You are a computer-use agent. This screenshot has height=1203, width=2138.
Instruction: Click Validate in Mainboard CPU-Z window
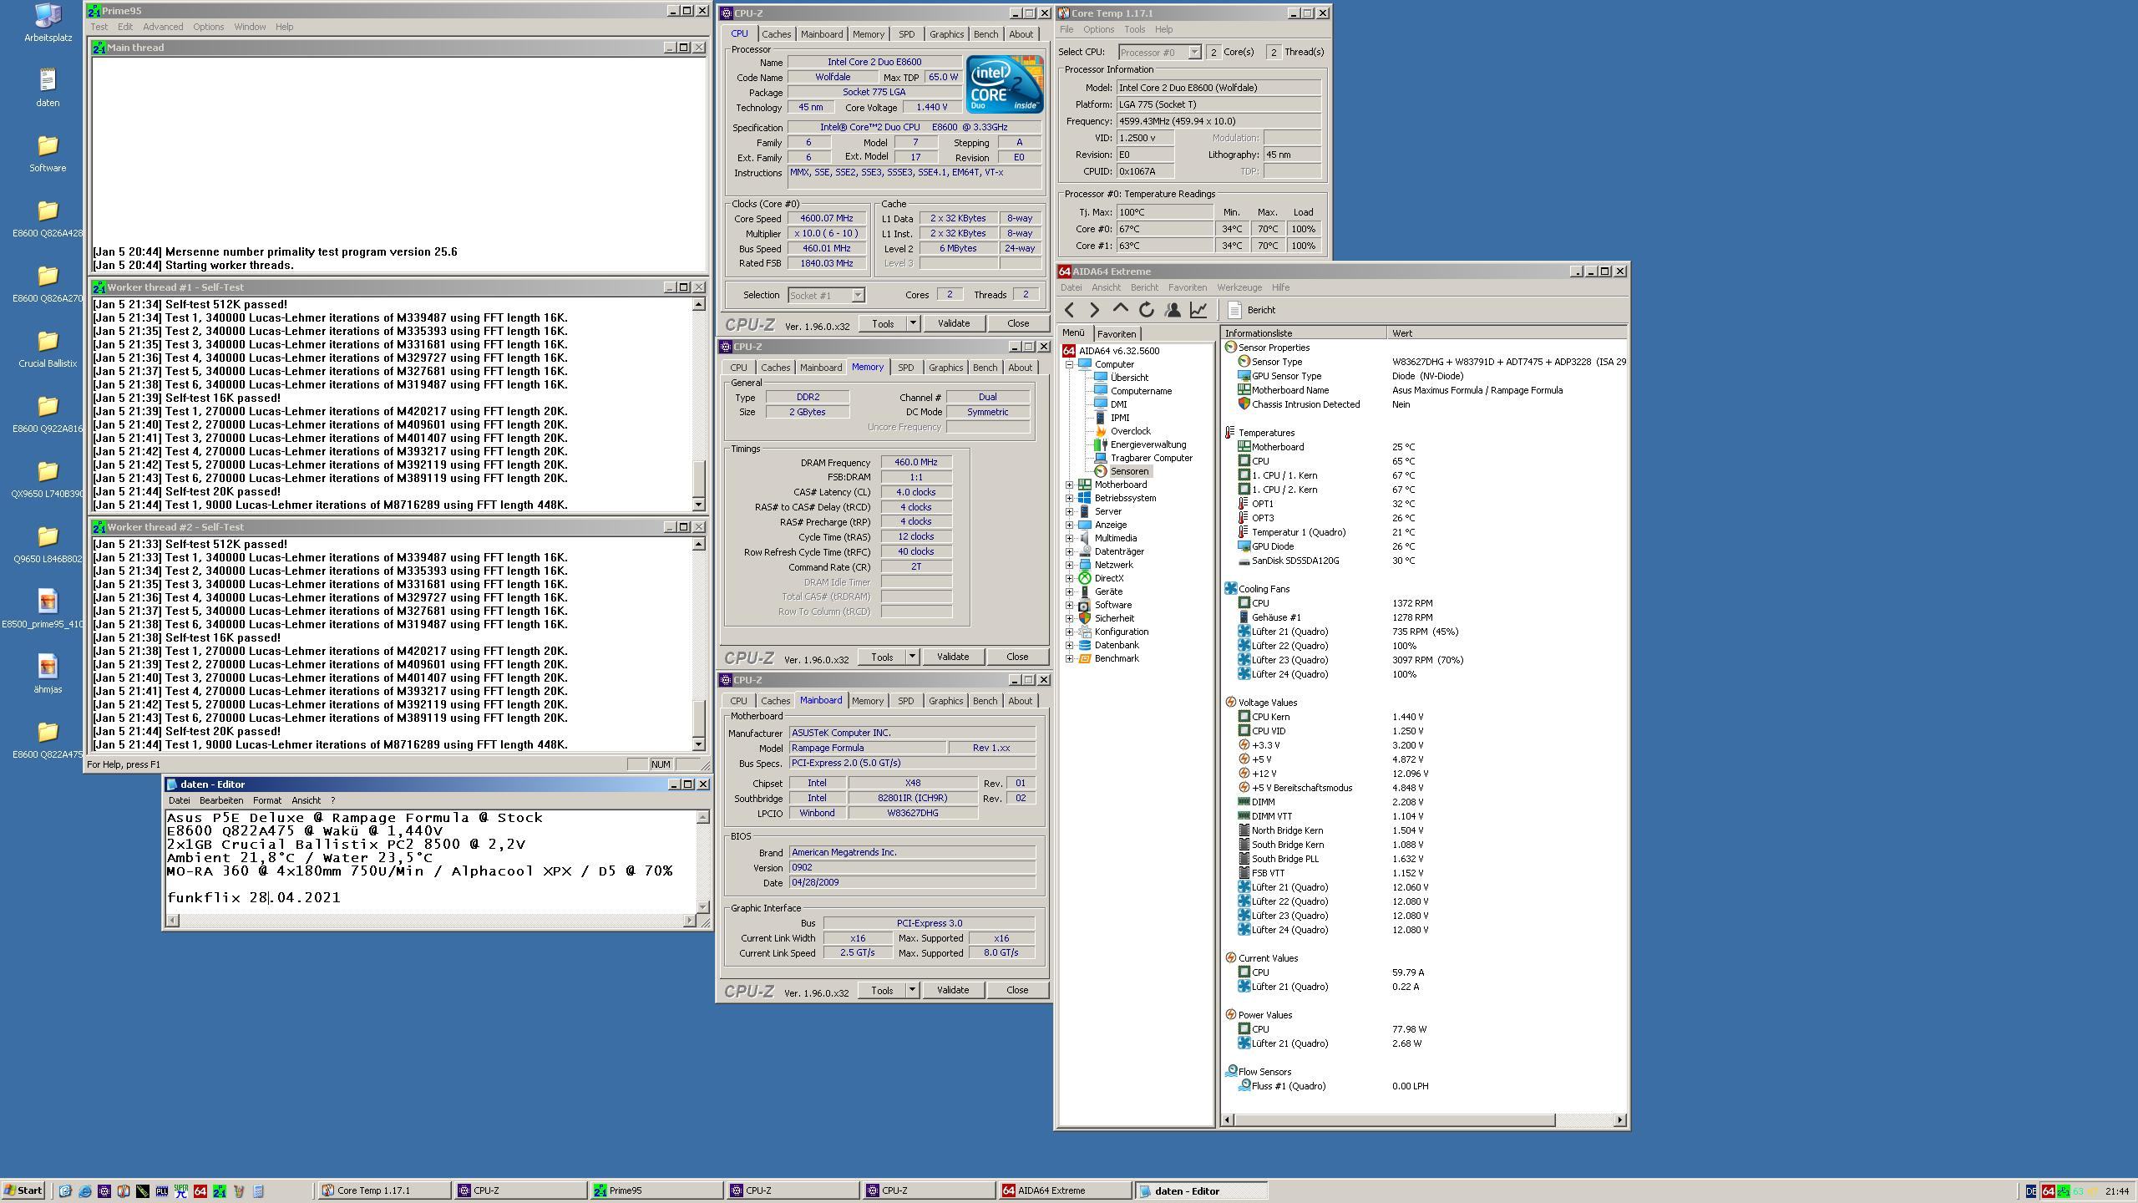pos(953,990)
